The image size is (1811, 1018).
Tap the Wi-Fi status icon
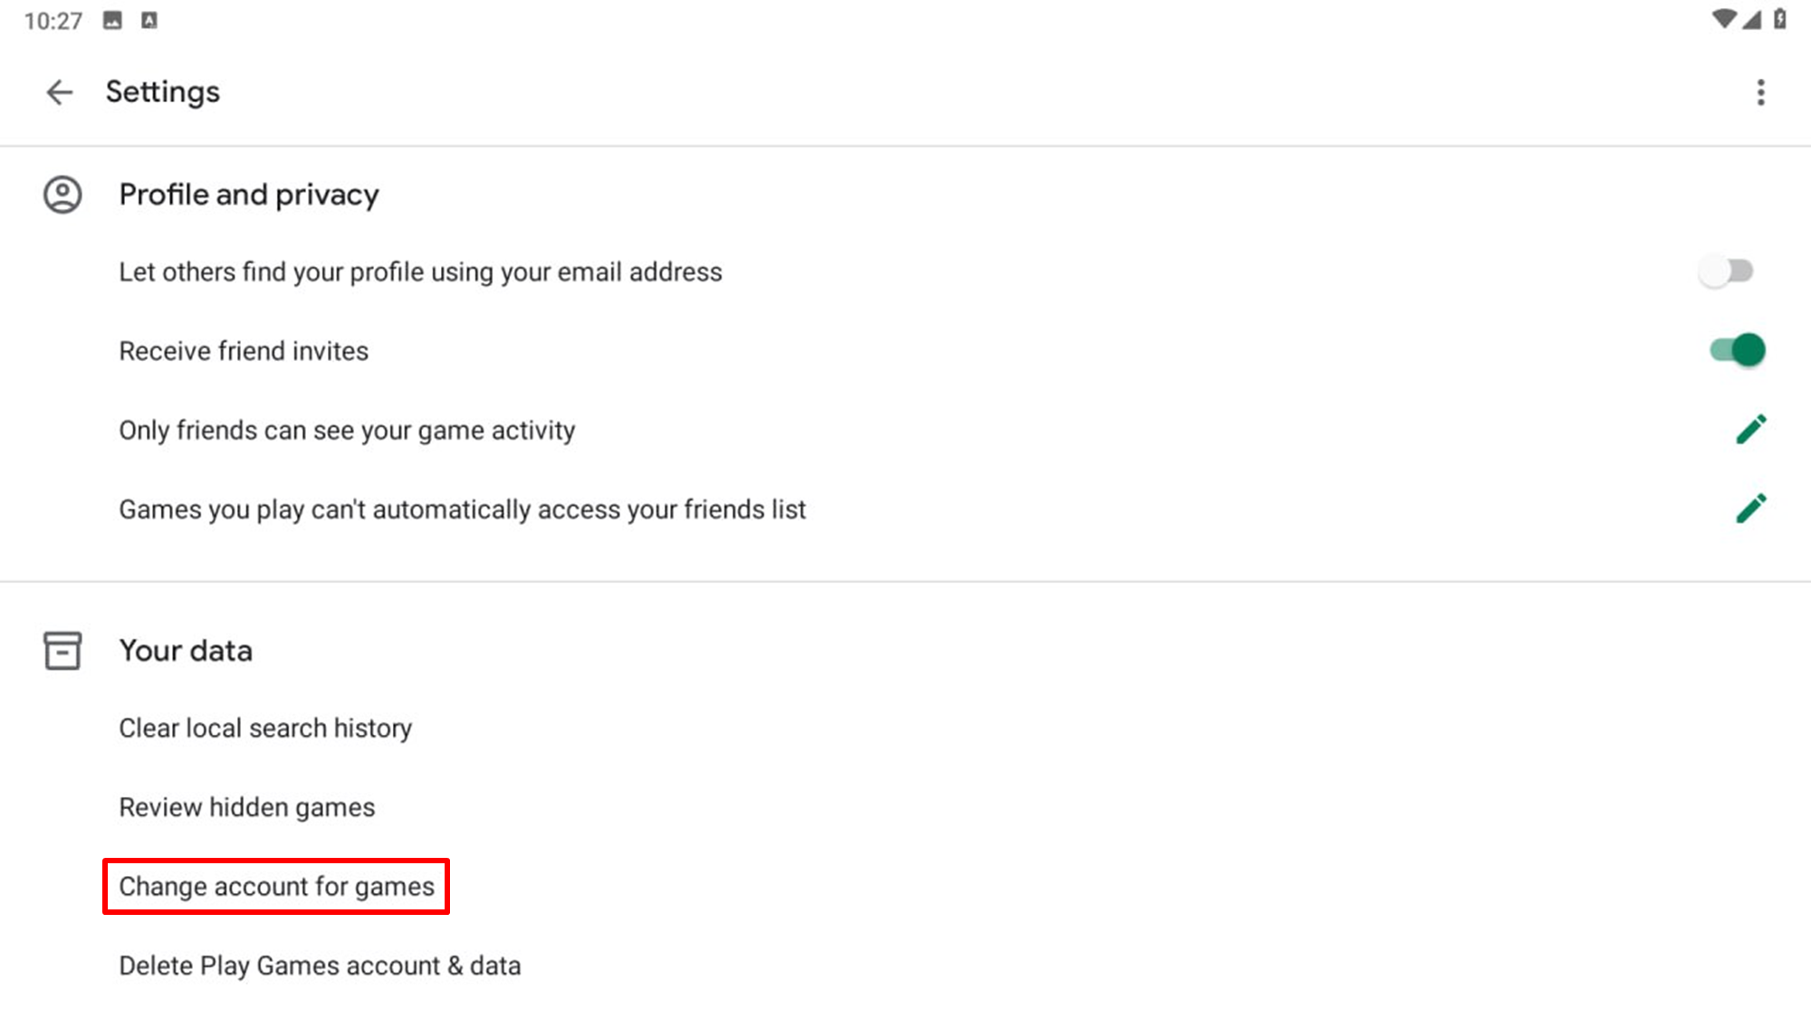pos(1723,19)
